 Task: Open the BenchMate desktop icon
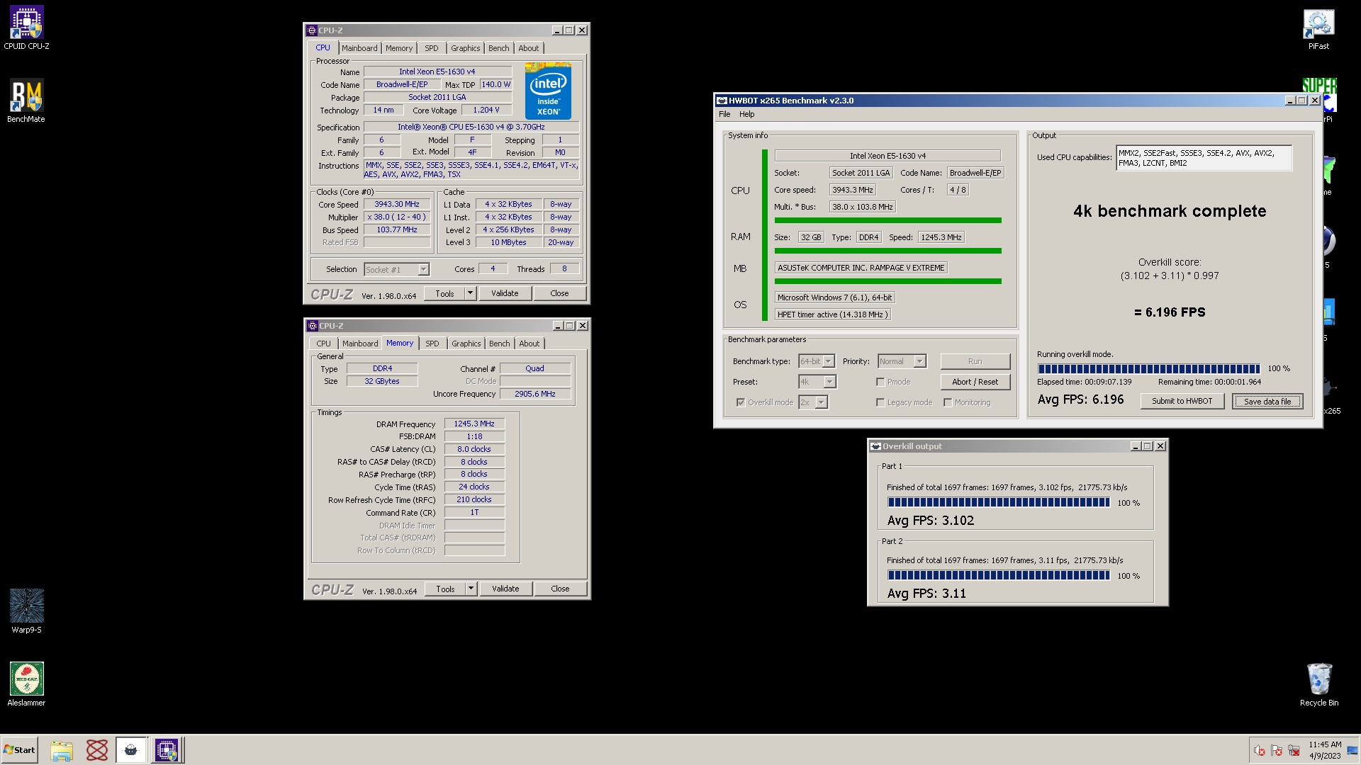click(x=26, y=101)
